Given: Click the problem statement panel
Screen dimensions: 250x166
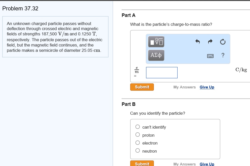Looking at the screenshot, I should pyautogui.click(x=55, y=37).
